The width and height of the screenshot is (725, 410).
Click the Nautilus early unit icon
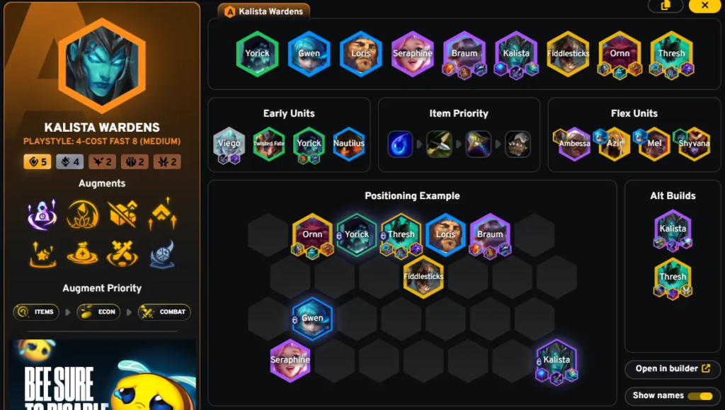coord(348,144)
